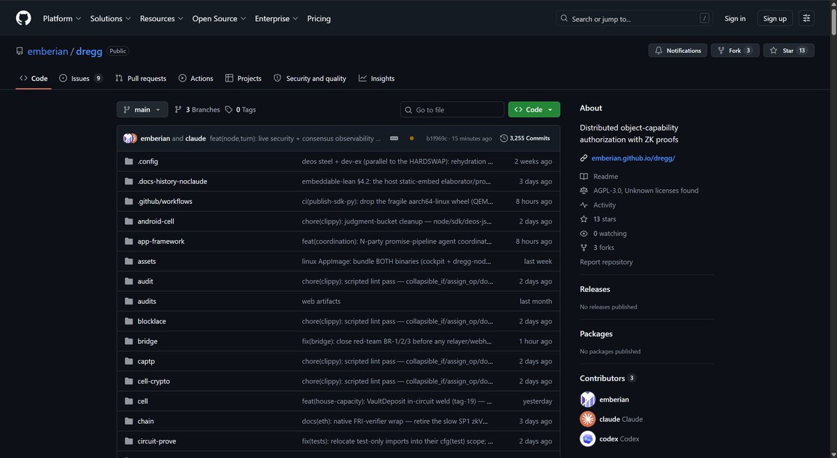View the 0 Tags list
Image resolution: width=837 pixels, height=458 pixels.
240,110
